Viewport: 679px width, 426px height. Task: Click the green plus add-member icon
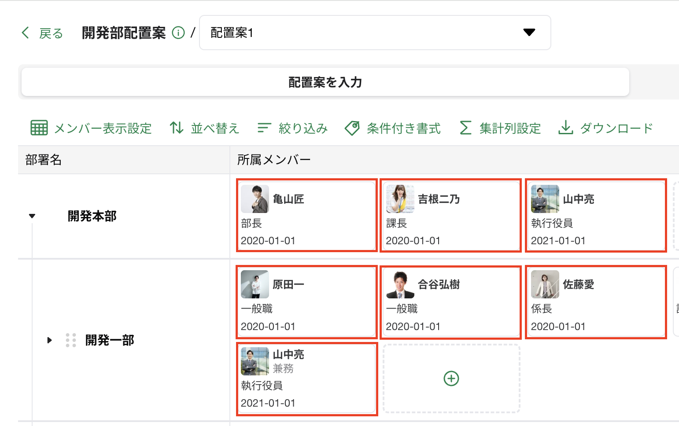pos(451,378)
